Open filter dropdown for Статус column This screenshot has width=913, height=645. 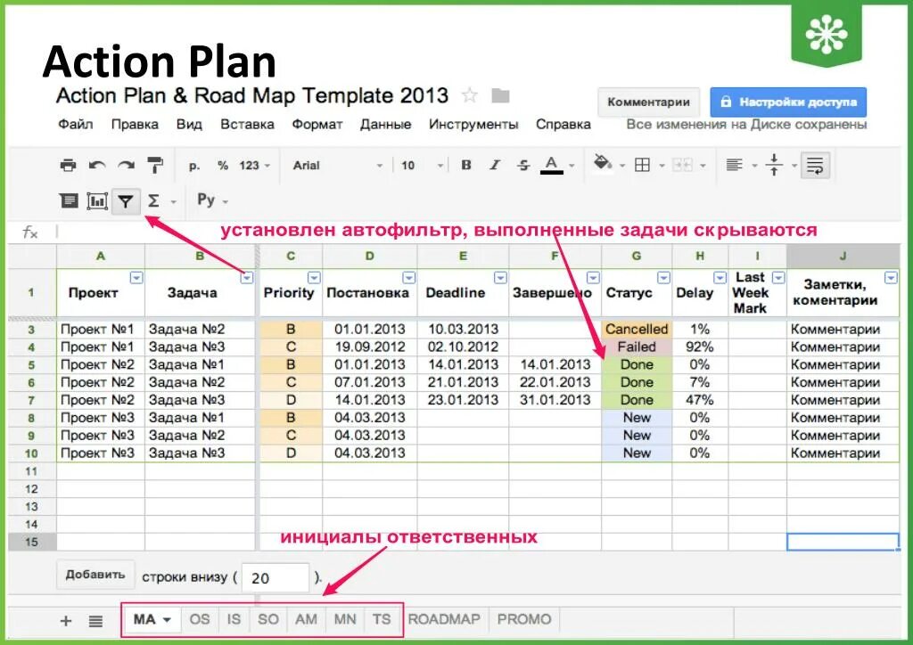coord(663,278)
